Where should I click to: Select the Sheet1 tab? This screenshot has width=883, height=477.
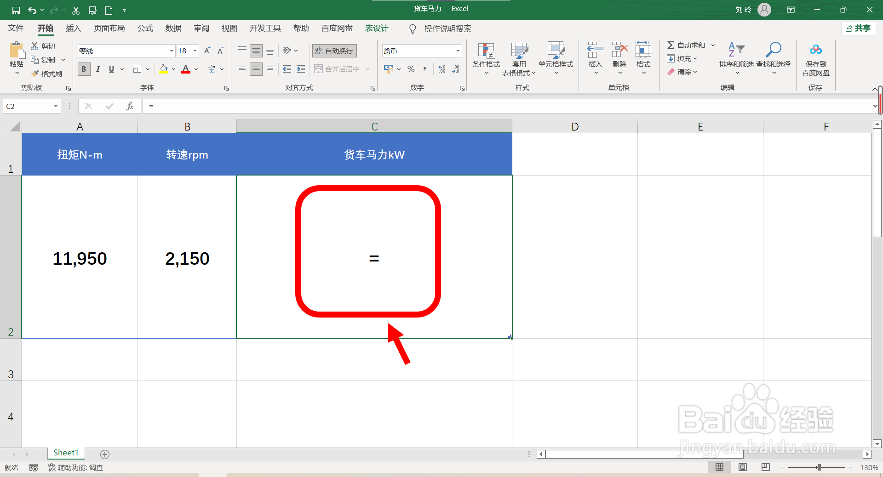click(x=66, y=453)
